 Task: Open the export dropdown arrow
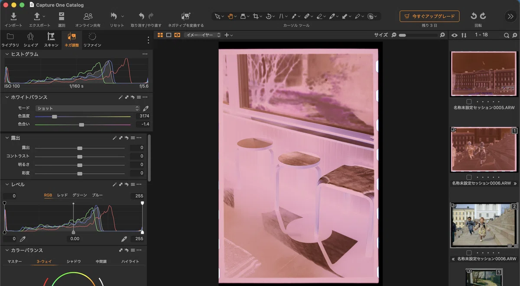[x=44, y=16]
